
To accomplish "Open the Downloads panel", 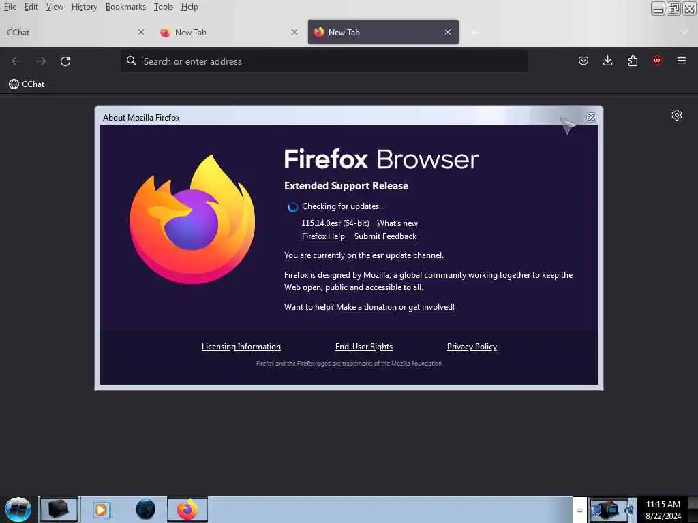I will (607, 61).
